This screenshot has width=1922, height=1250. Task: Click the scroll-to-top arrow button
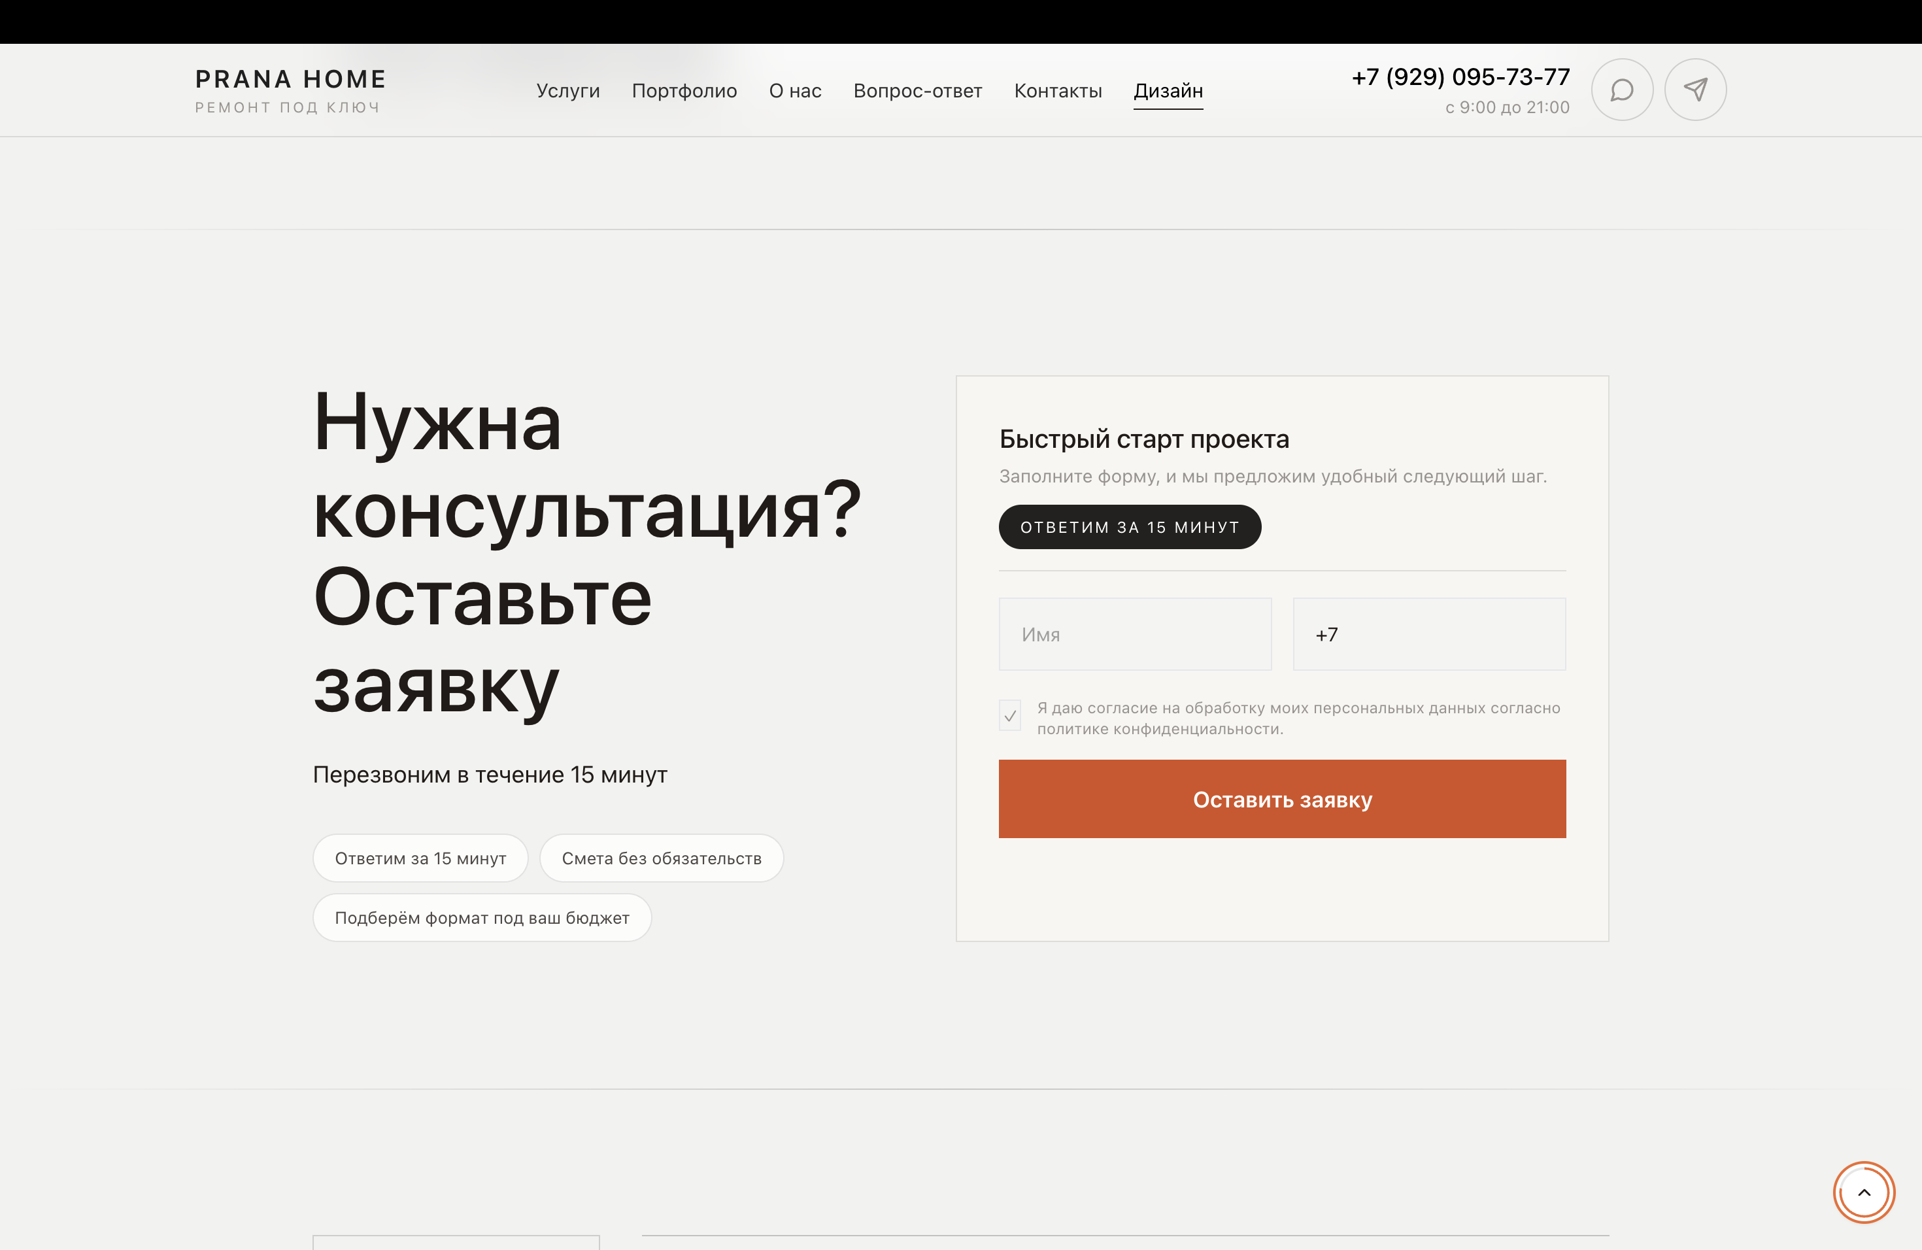[x=1864, y=1192]
